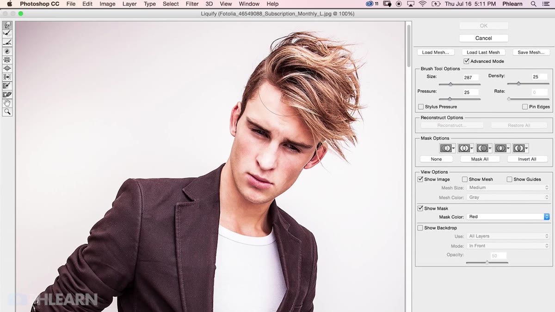Select the Zoom magnifier tool
The height and width of the screenshot is (312, 555).
click(7, 112)
